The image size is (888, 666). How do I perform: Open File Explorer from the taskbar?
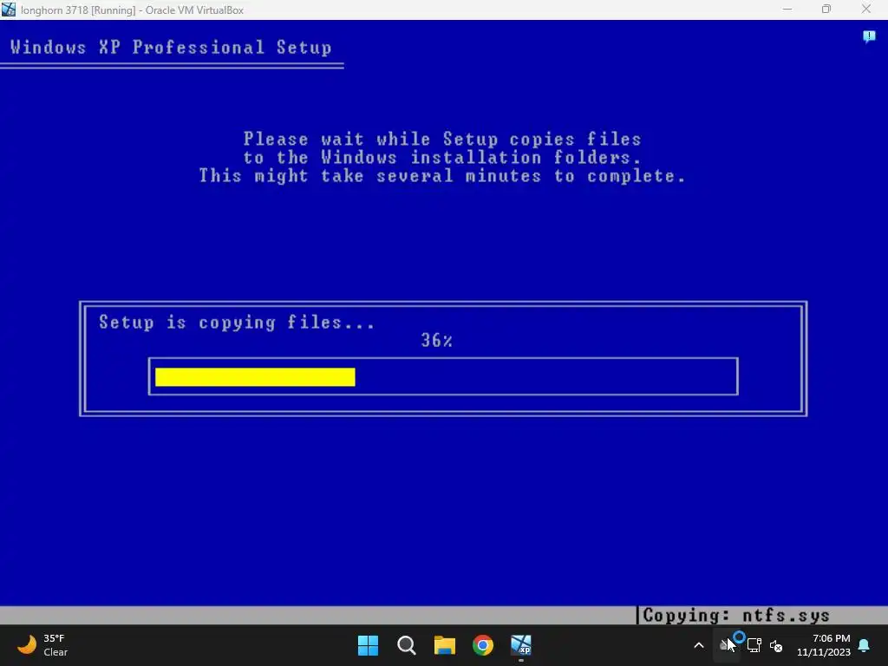(x=445, y=645)
